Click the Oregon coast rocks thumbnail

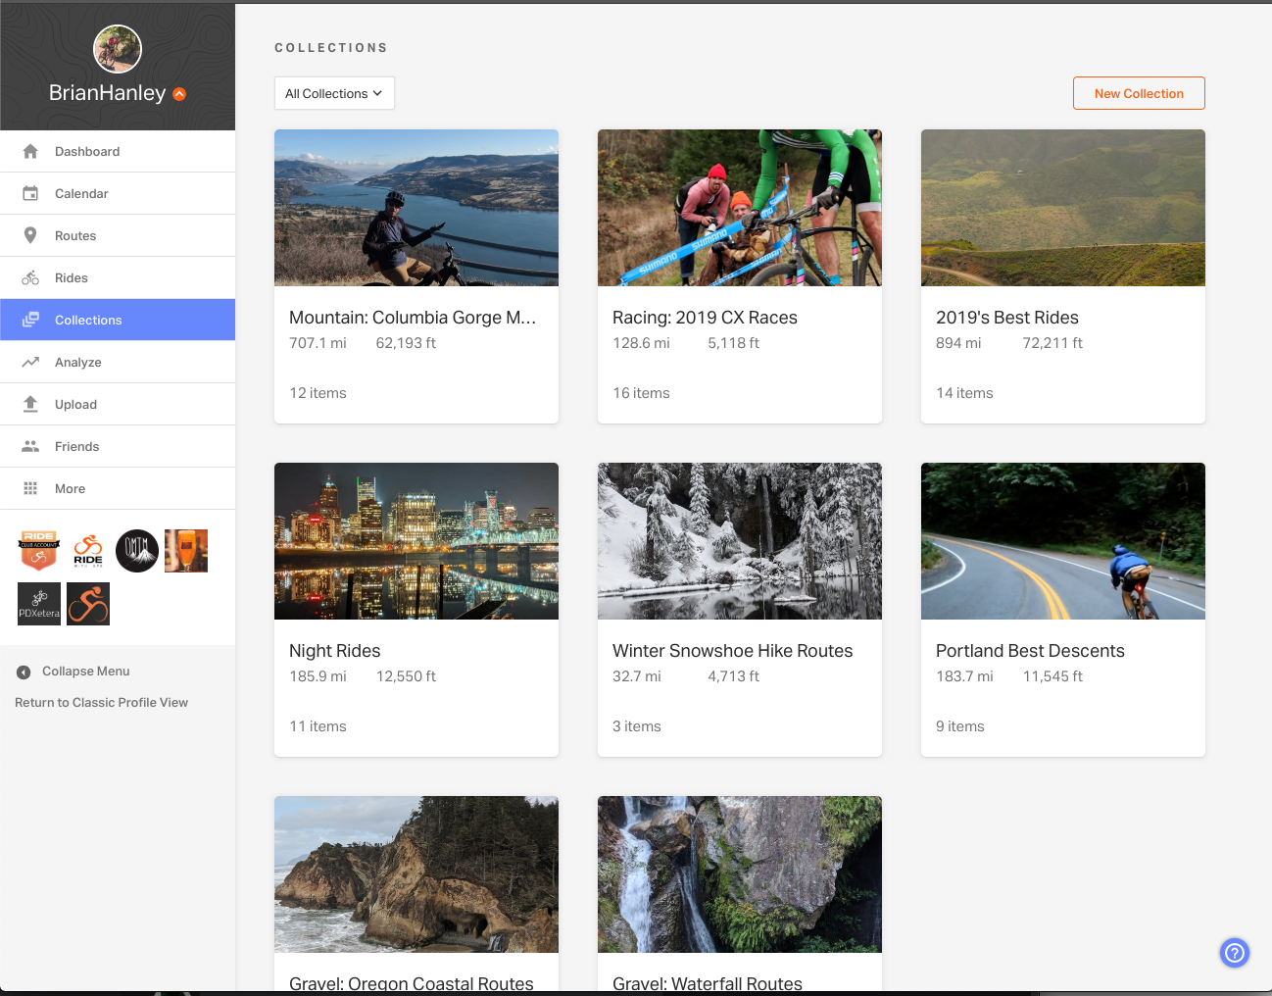point(416,874)
